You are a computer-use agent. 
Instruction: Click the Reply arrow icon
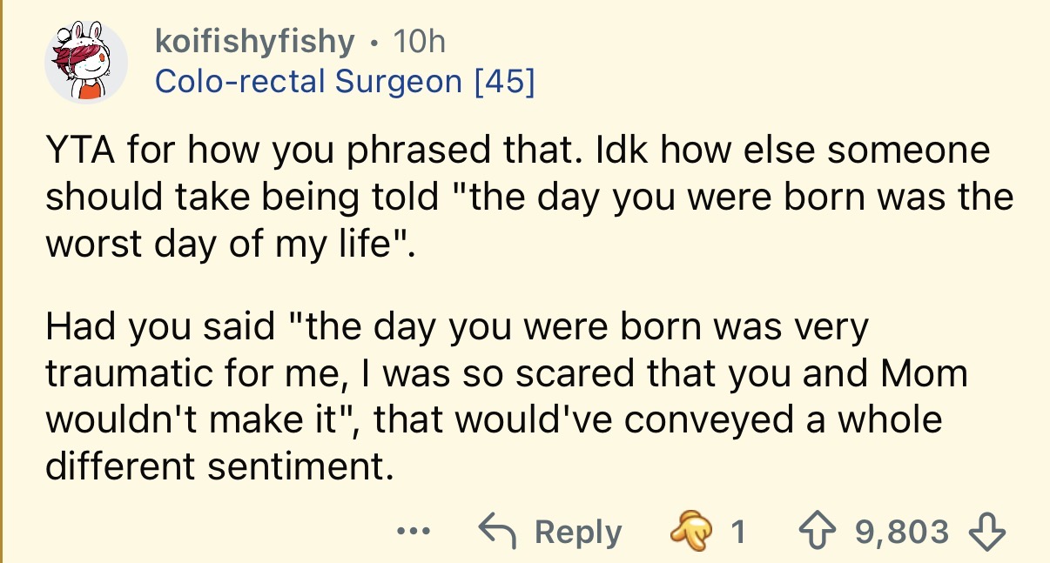496,530
